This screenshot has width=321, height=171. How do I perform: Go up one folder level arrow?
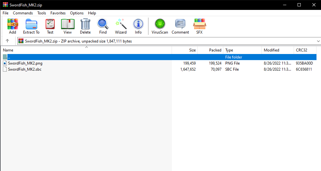[7, 41]
